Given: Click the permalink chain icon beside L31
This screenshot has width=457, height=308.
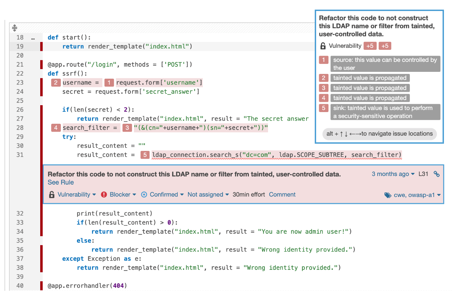Looking at the screenshot, I should click(x=436, y=174).
